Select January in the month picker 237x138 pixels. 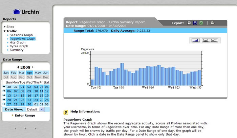6,73
